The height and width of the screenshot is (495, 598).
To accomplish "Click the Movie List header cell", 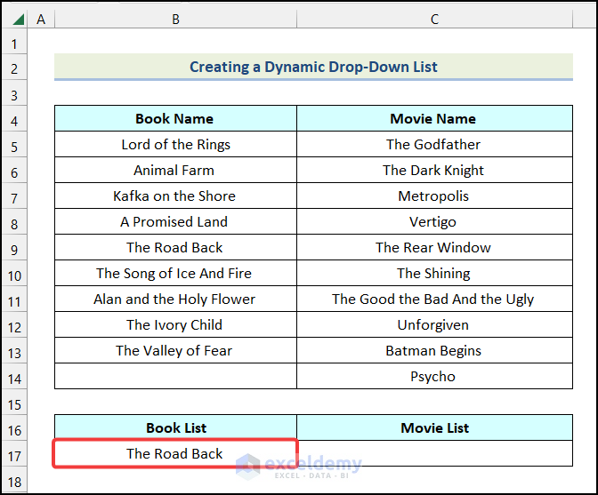I will (434, 428).
